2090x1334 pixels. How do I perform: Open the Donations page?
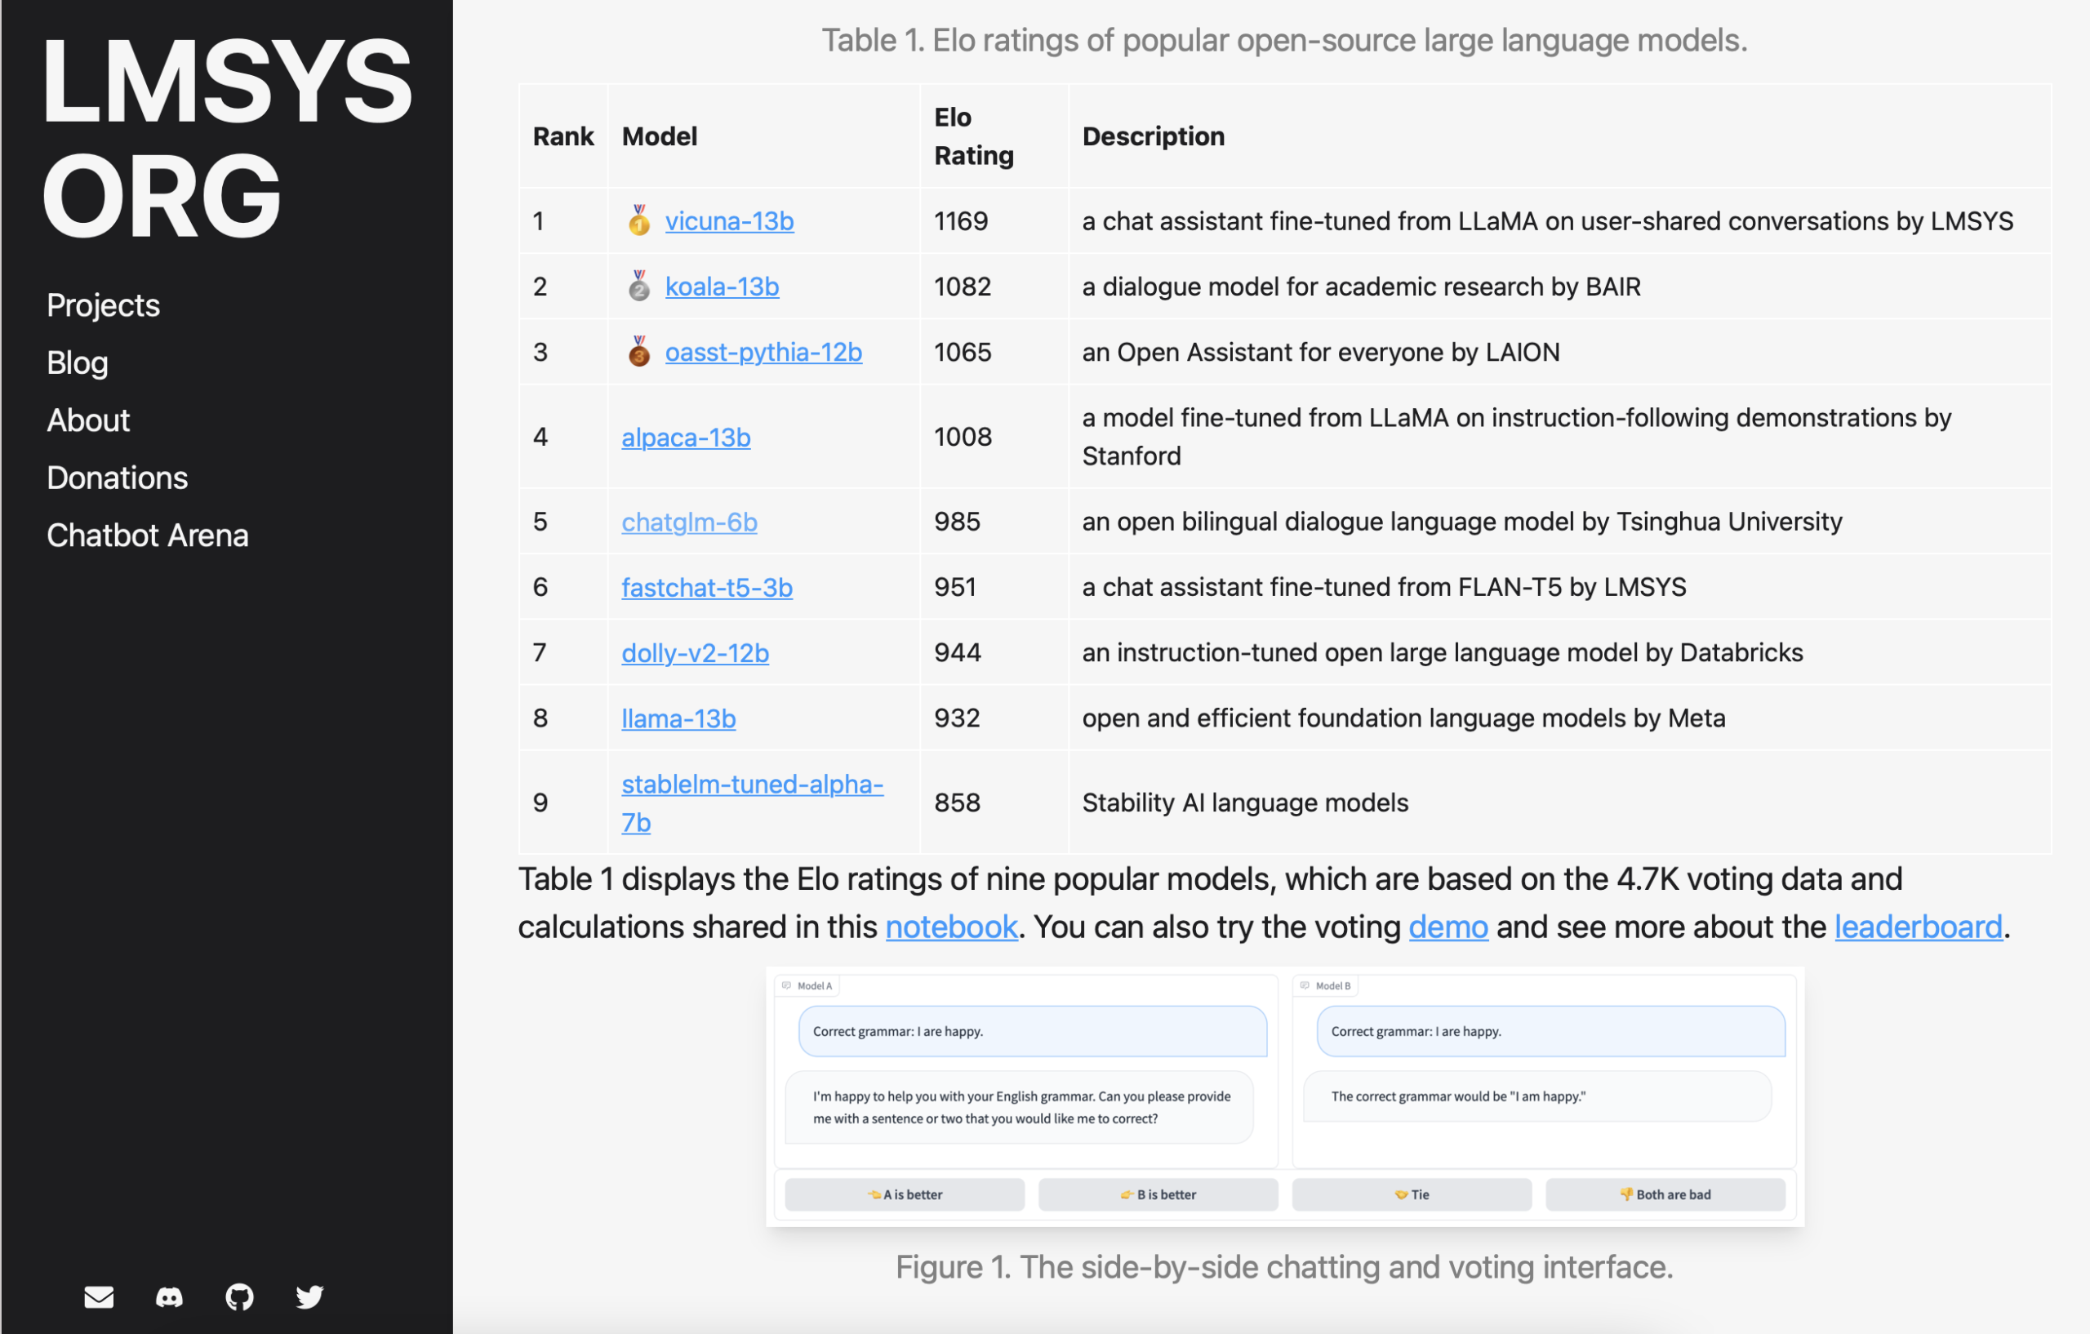click(x=118, y=478)
